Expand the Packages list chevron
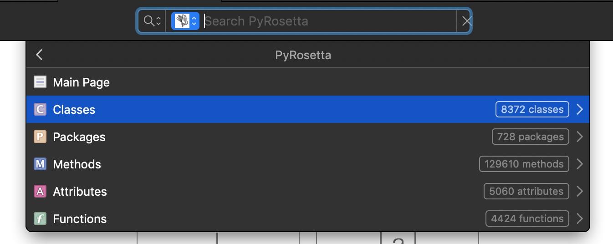Image resolution: width=613 pixels, height=244 pixels. click(x=580, y=137)
